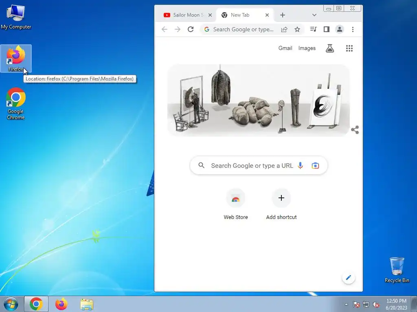Open the Action Center flag icon
This screenshot has height=312, width=417.
click(356, 304)
